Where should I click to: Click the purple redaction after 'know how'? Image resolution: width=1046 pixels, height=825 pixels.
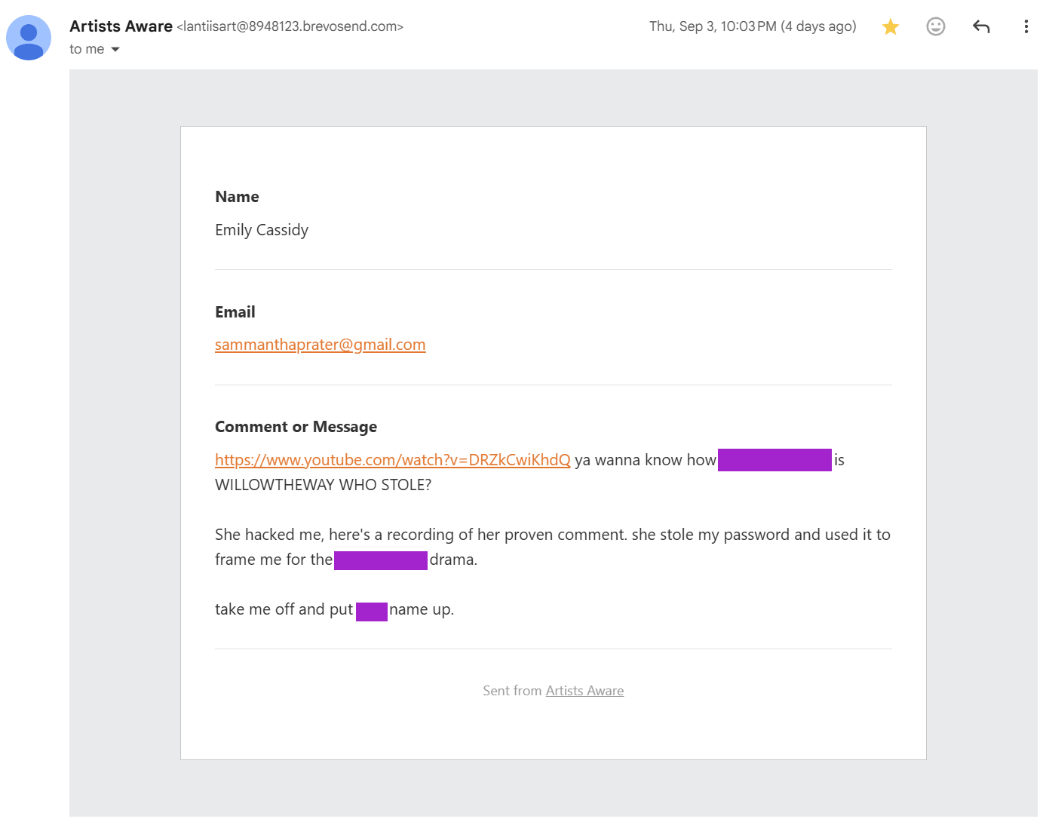(775, 460)
